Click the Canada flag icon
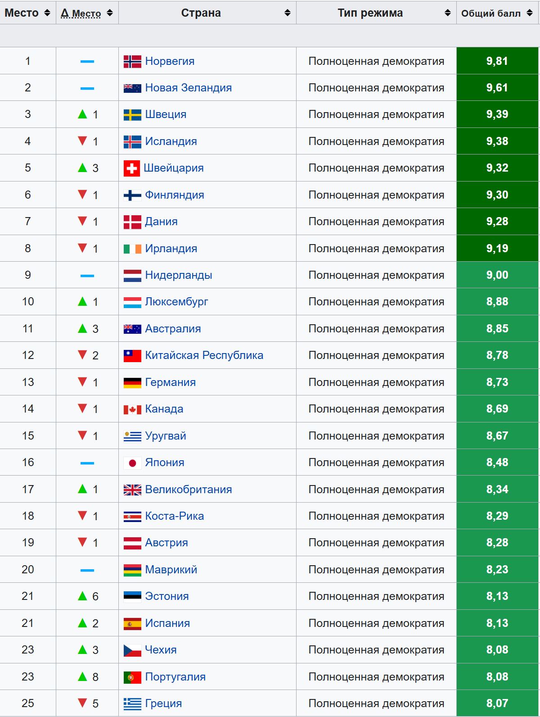Viewport: 540px width, 717px height. click(132, 409)
